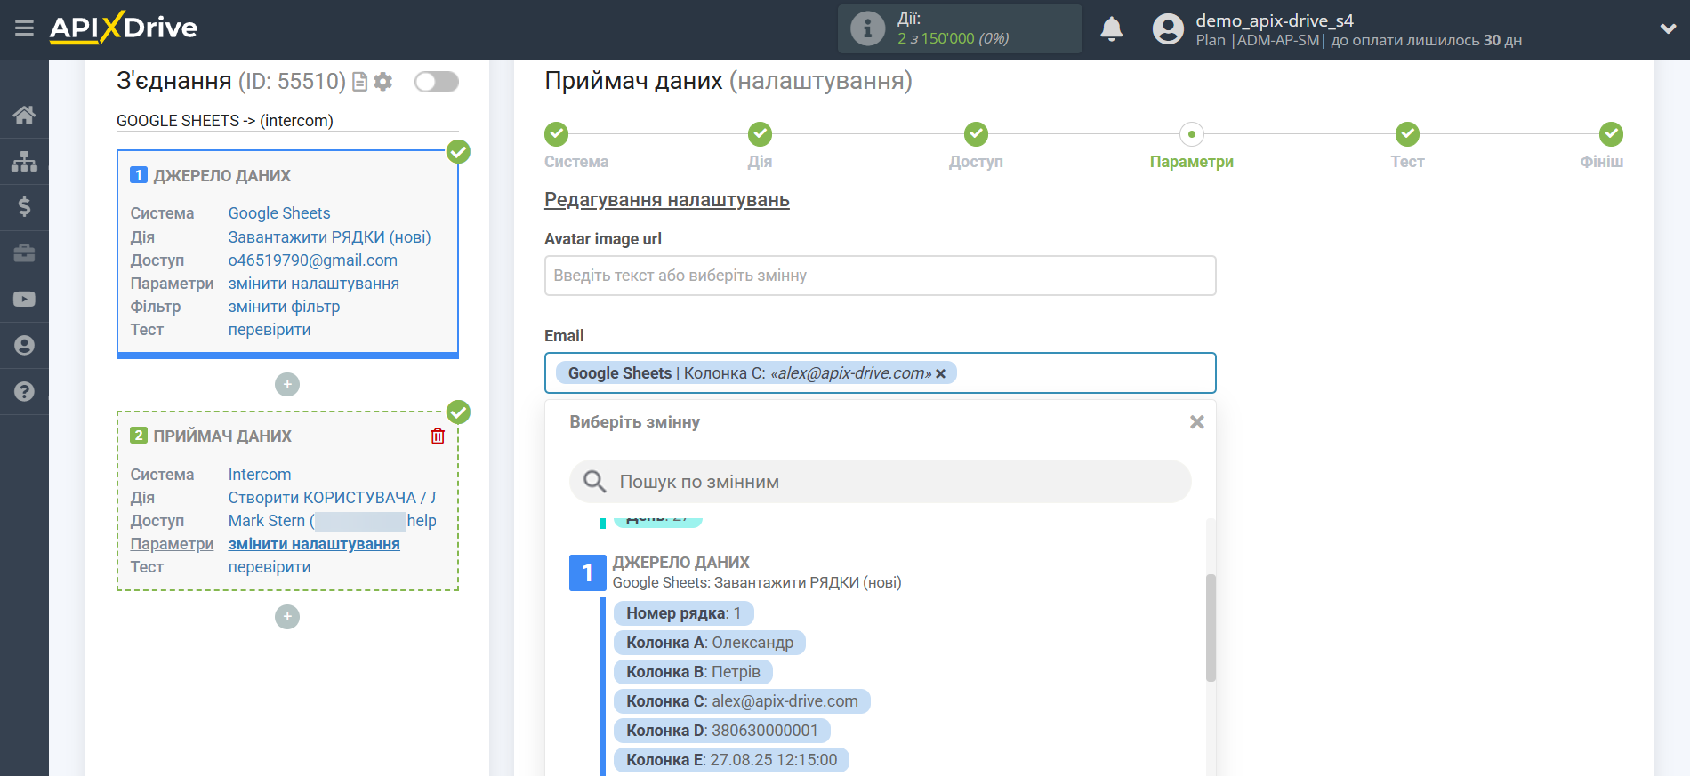Expand the account dropdown chevron
The height and width of the screenshot is (776, 1690).
tap(1668, 28)
